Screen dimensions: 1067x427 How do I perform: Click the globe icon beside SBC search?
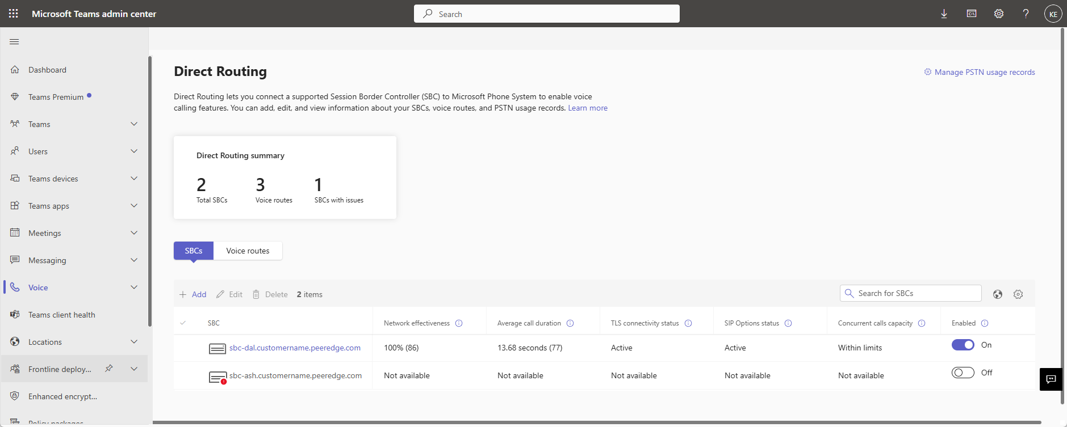tap(998, 294)
